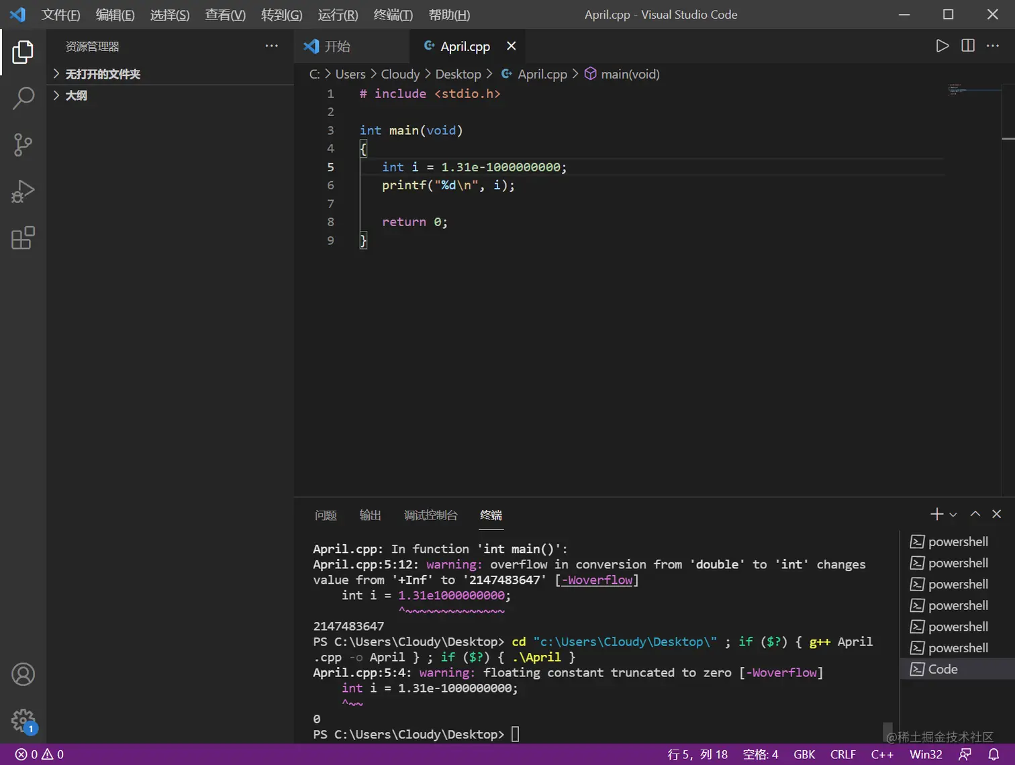Open the new terminal launch profile dropdown
The height and width of the screenshot is (765, 1015).
953,515
